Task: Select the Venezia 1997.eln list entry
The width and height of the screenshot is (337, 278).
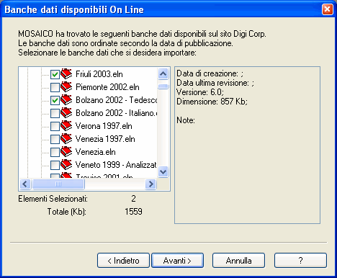Action: click(x=105, y=139)
